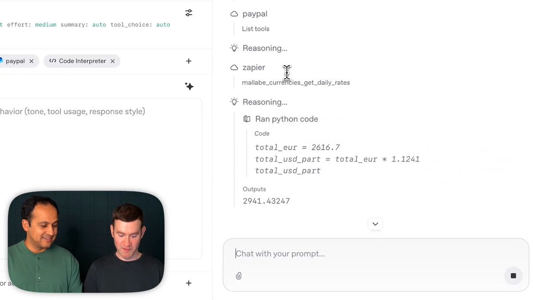This screenshot has width=533, height=300.
Task: Click the List tools entry under paypal
Action: pos(255,29)
